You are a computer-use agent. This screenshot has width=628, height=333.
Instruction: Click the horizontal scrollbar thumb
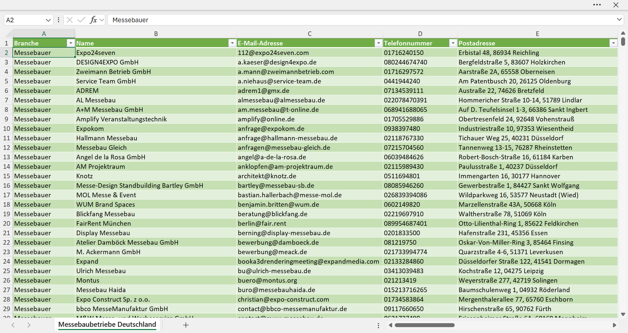pos(425,325)
